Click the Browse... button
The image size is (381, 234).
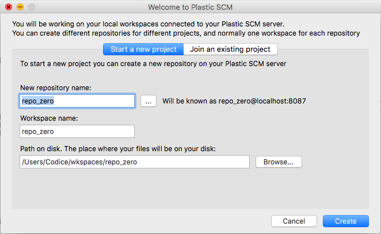coord(279,162)
